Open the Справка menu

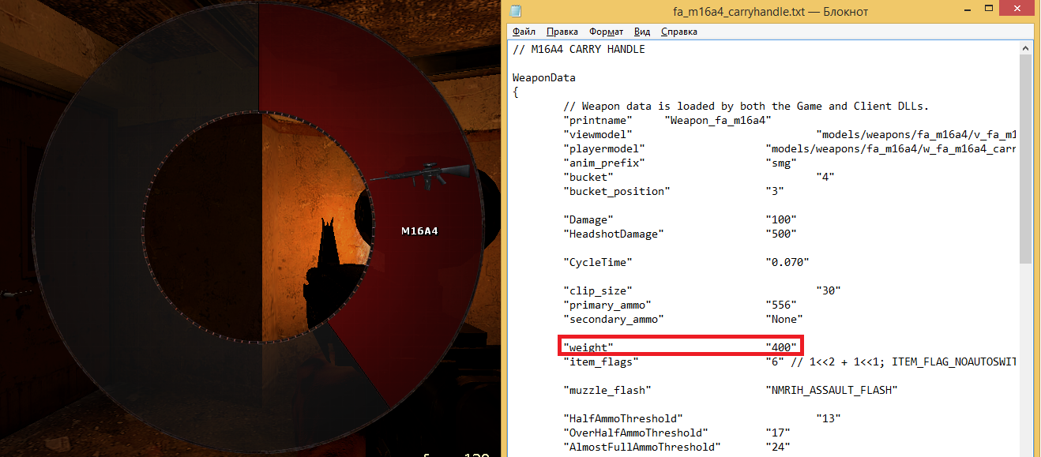678,32
